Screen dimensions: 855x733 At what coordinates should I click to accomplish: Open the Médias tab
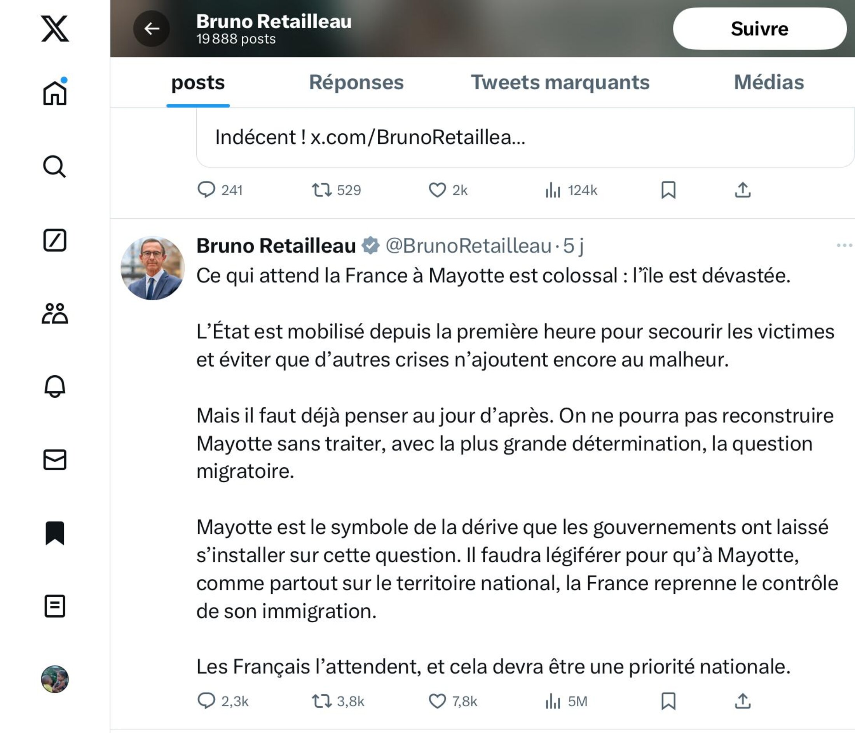[768, 82]
